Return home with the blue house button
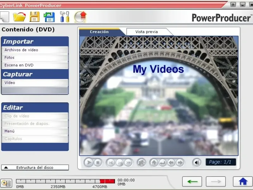This screenshot has width=253, height=190. [243, 181]
